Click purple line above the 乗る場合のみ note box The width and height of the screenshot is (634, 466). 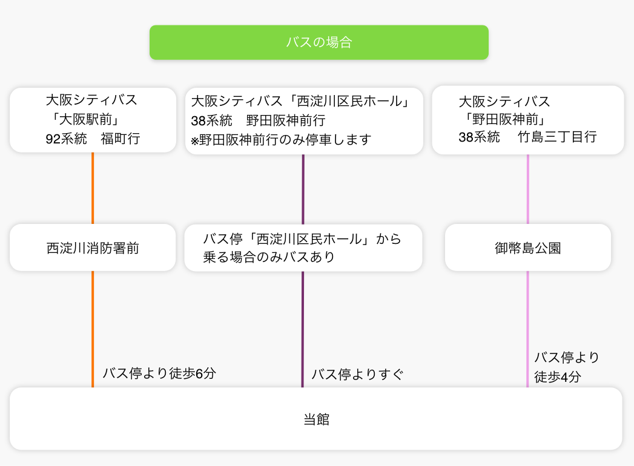(x=303, y=189)
